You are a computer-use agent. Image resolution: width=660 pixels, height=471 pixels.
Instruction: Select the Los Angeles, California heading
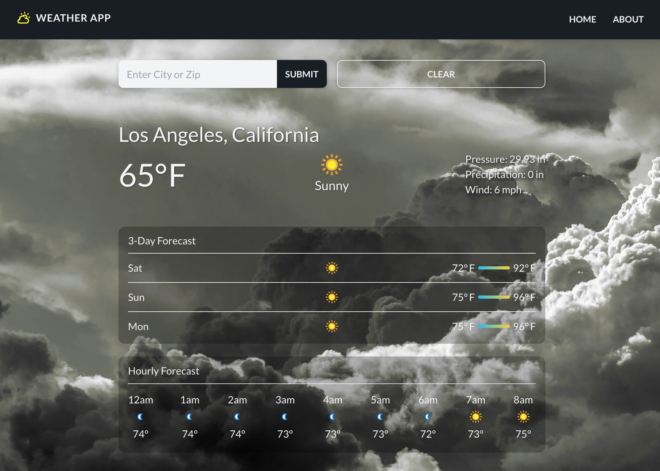[x=219, y=135]
